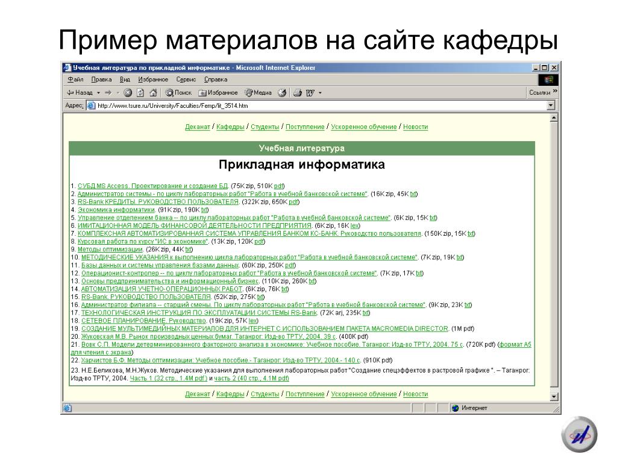The height and width of the screenshot is (463, 617).
Task: Open the Правка menu
Action: coord(101,80)
